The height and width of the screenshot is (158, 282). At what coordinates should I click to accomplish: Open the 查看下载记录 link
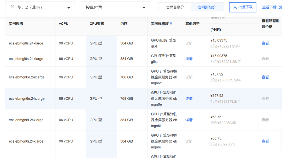pyautogui.click(x=272, y=7)
